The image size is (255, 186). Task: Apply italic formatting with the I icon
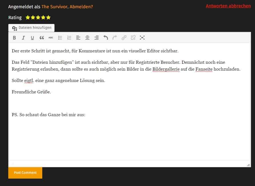click(x=23, y=38)
